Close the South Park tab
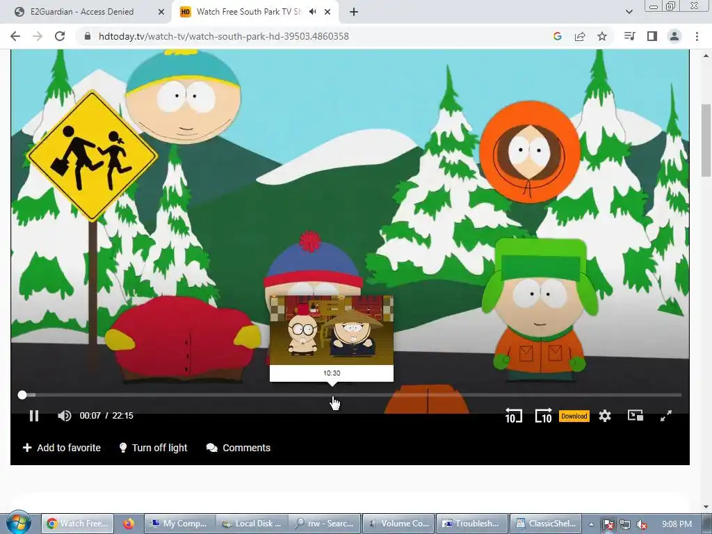Image resolution: width=712 pixels, height=534 pixels. pyautogui.click(x=328, y=12)
